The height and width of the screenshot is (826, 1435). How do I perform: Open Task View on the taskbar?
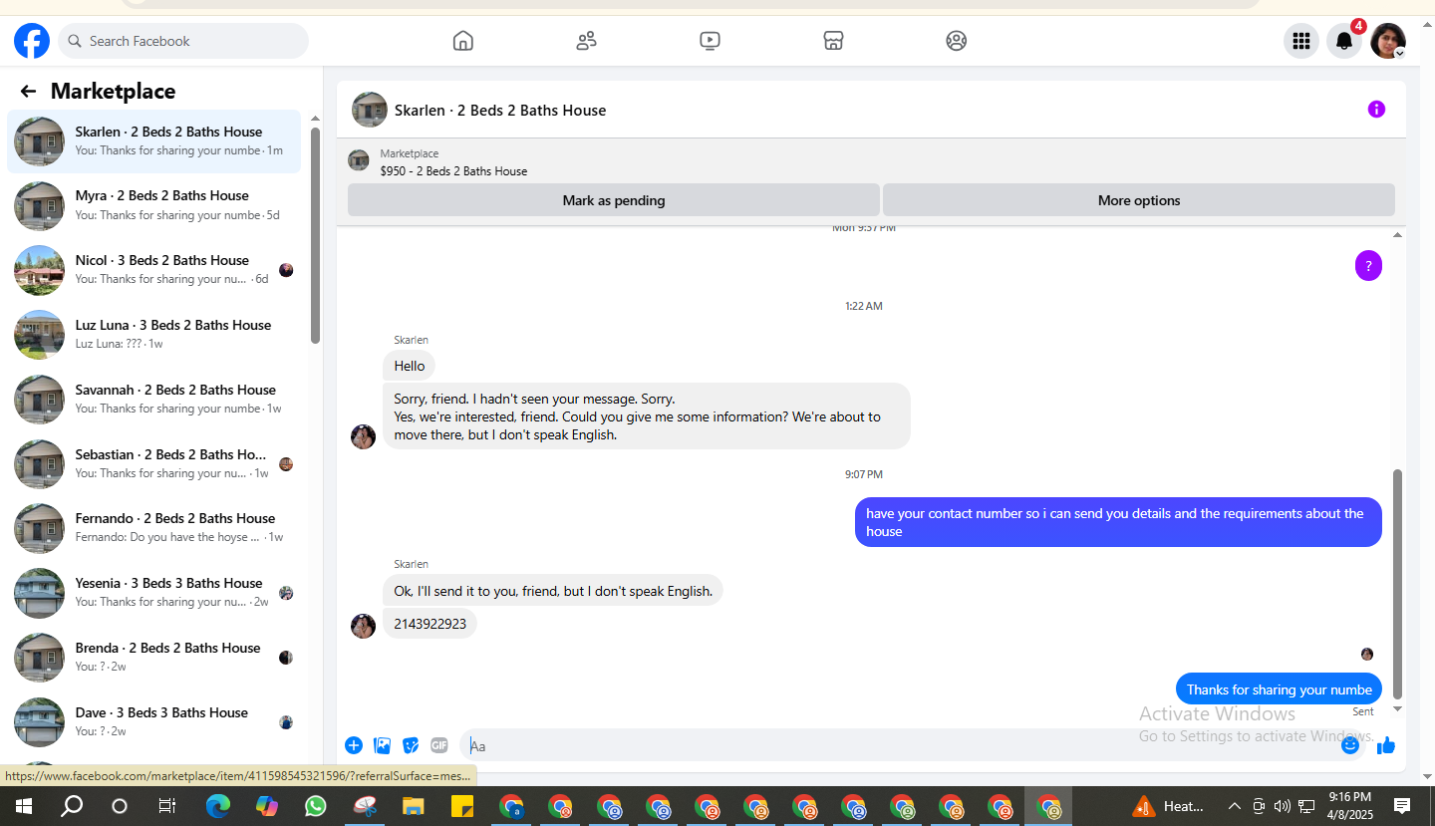(x=167, y=806)
